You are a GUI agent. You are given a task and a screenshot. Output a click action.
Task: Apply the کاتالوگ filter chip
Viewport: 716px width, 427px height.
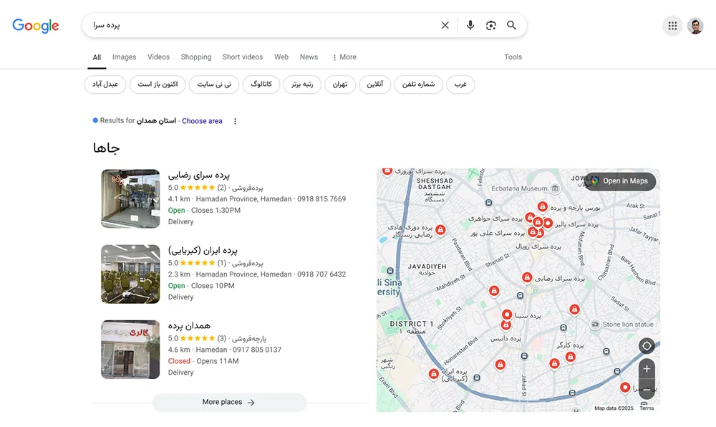click(261, 85)
